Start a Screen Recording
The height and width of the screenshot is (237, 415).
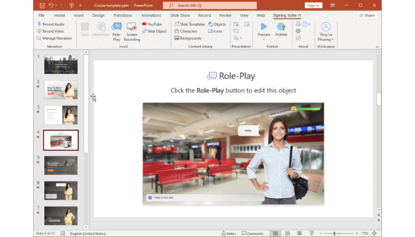[x=132, y=32]
